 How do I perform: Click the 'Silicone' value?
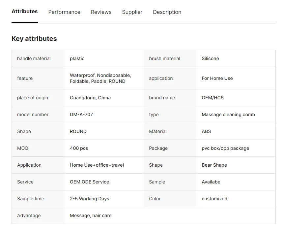(x=210, y=58)
